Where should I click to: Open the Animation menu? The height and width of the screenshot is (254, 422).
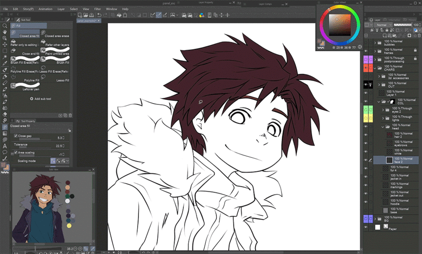pos(45,9)
